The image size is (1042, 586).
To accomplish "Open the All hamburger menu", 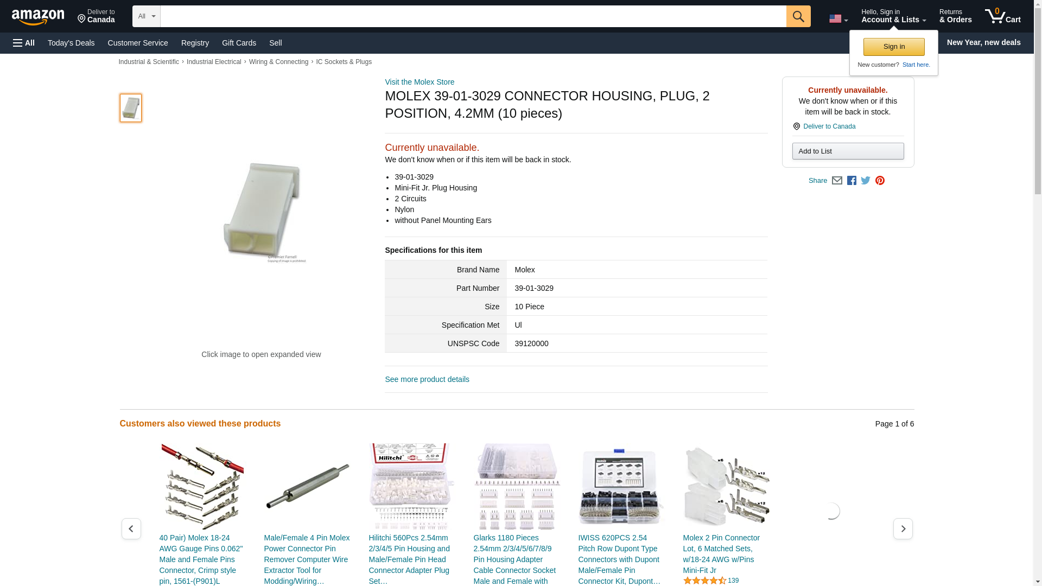I will [x=24, y=43].
